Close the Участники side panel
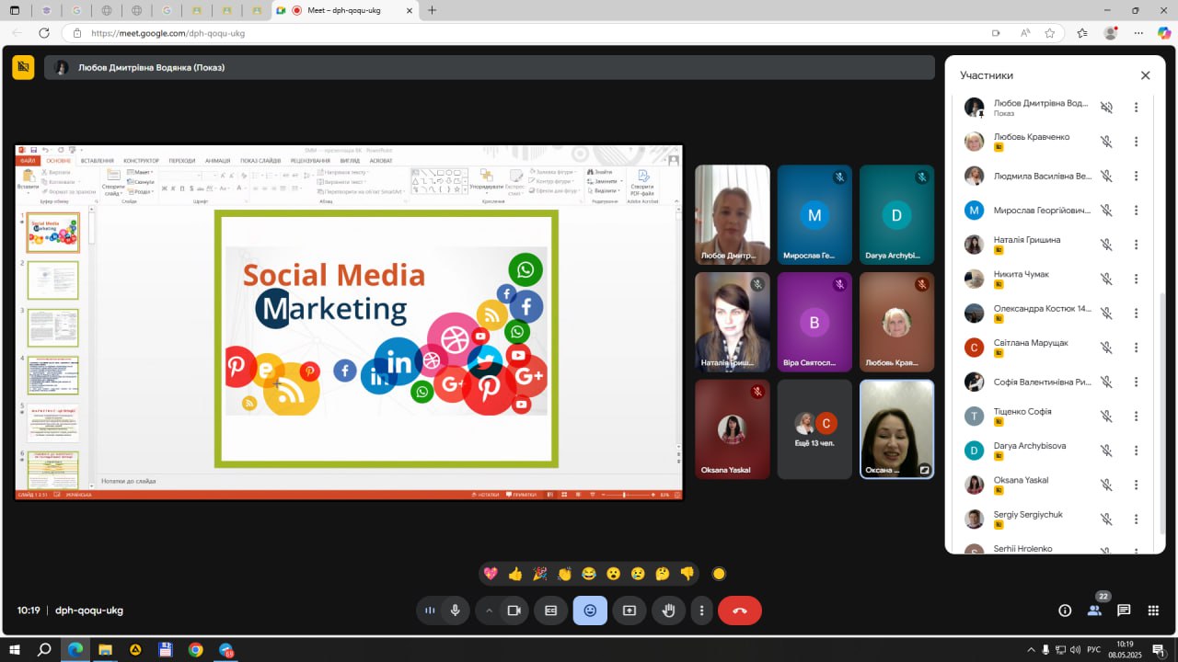The height and width of the screenshot is (662, 1178). tap(1145, 75)
